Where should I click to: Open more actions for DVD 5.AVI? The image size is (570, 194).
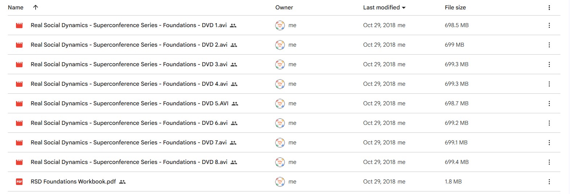(x=549, y=104)
